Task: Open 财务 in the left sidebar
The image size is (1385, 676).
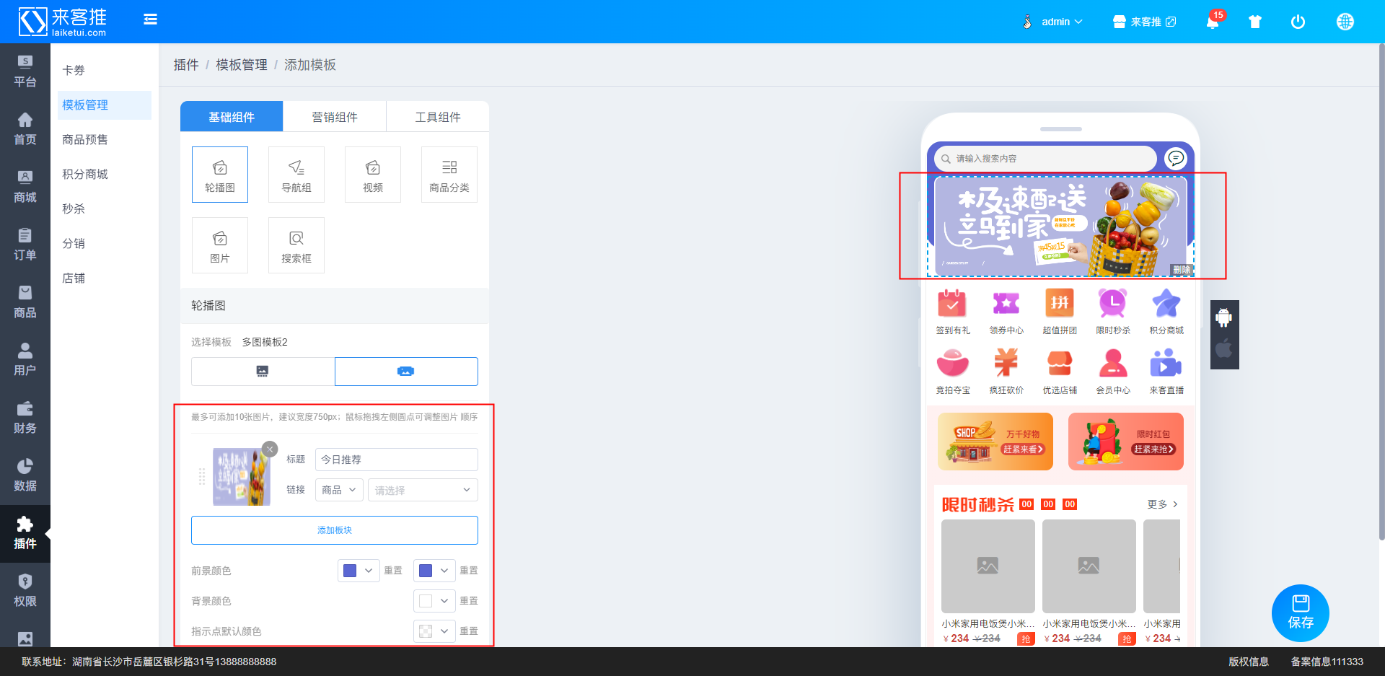Action: pos(25,418)
